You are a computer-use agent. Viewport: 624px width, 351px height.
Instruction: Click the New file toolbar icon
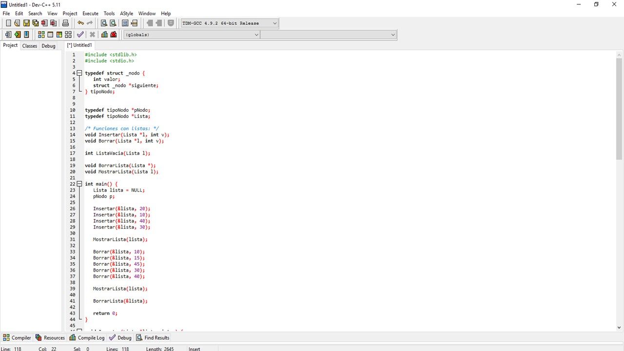coord(8,23)
